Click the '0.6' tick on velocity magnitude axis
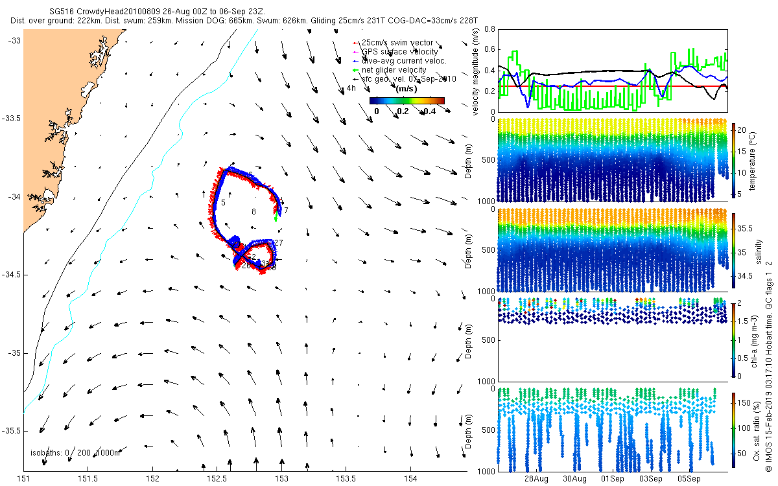Image resolution: width=778 pixels, height=486 pixels. tap(489, 50)
